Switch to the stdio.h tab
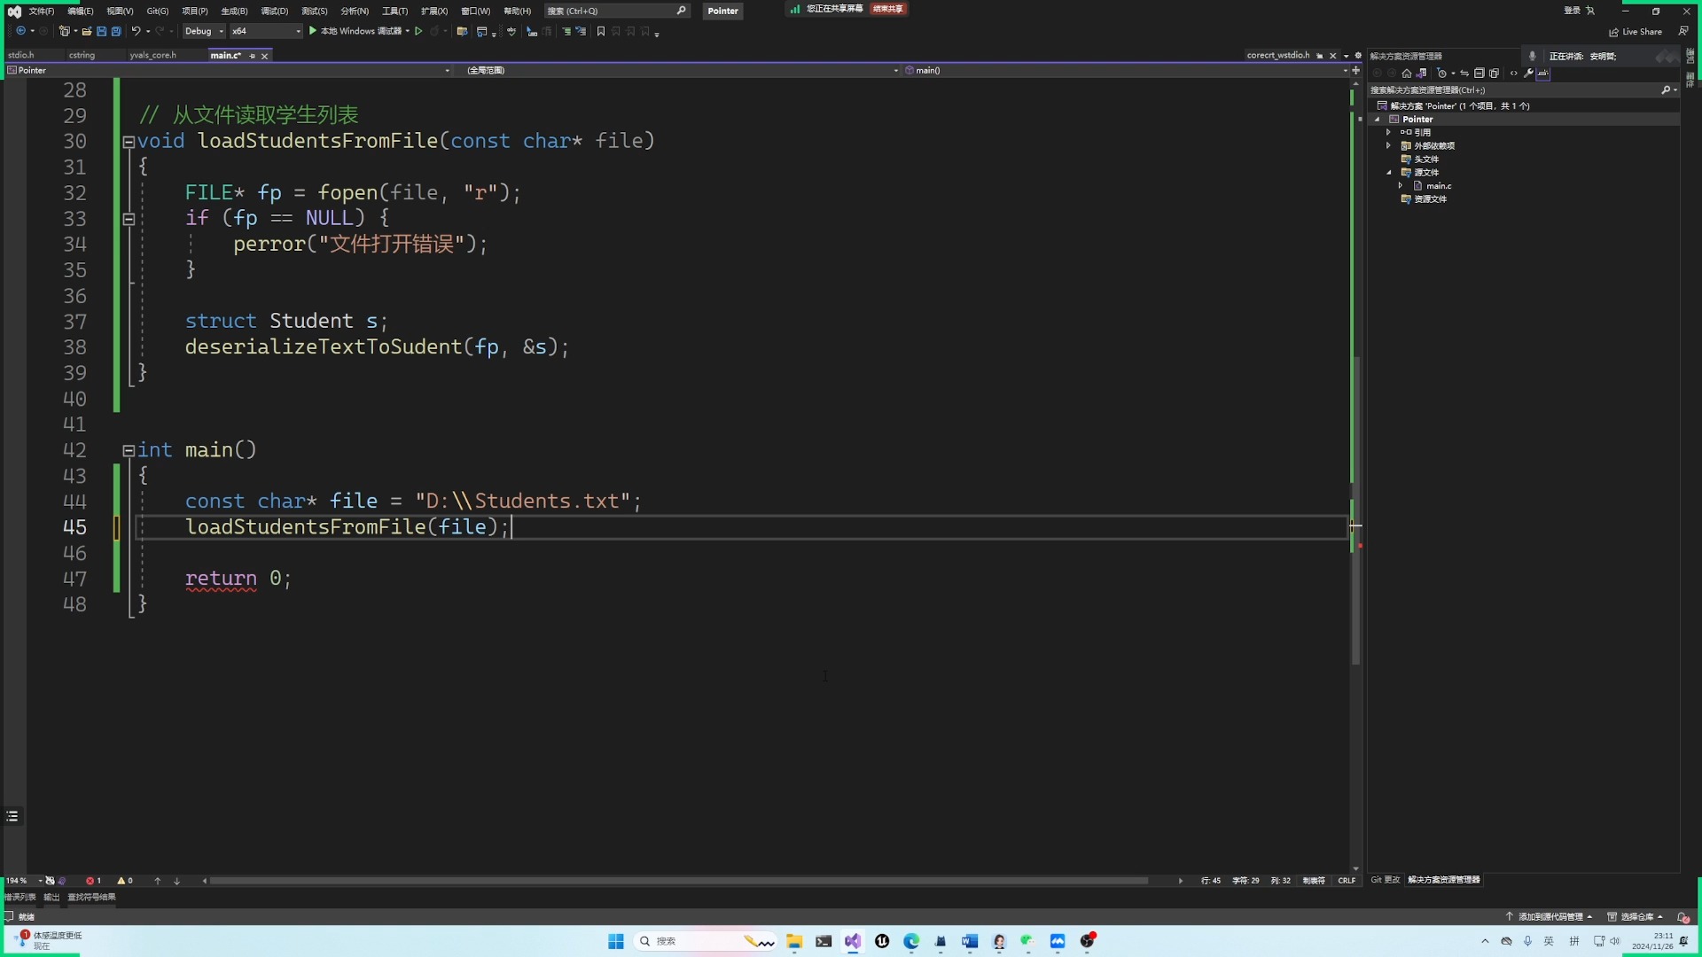 click(21, 55)
